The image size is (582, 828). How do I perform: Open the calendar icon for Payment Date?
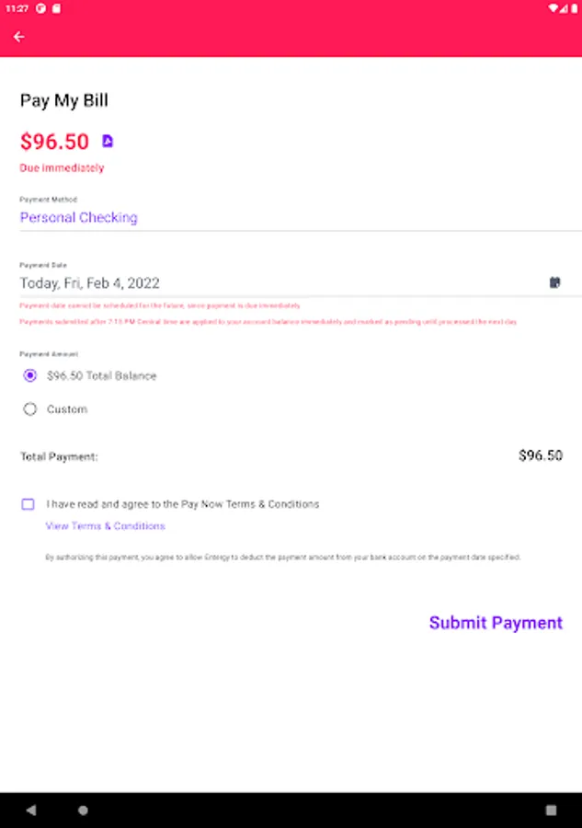click(x=555, y=282)
